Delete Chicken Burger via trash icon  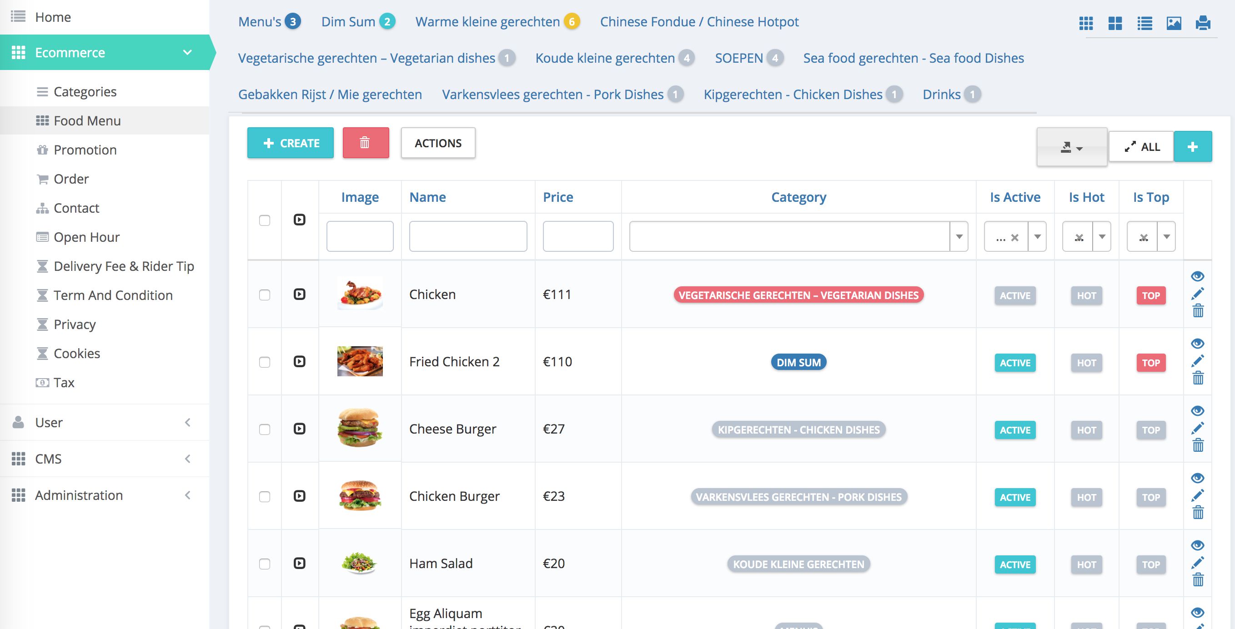click(x=1198, y=513)
